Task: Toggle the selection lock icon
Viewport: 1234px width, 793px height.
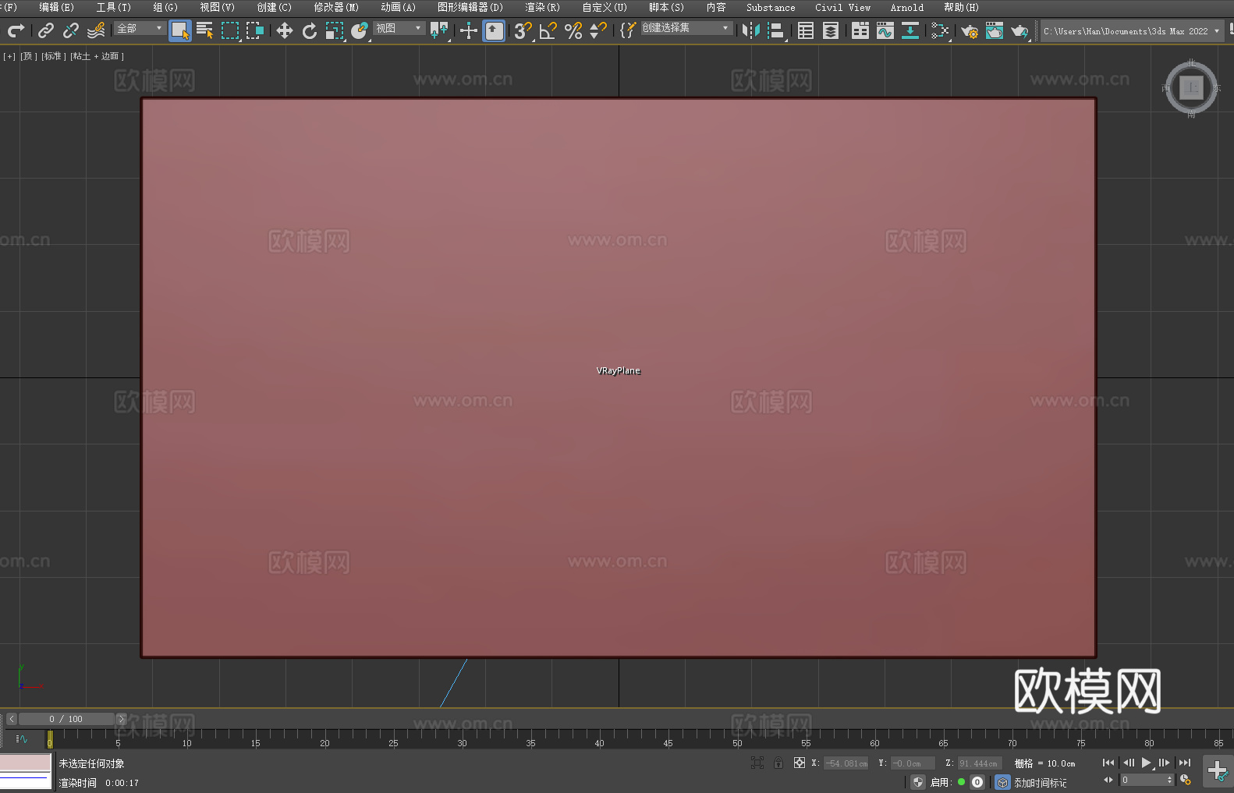Action: tap(778, 763)
